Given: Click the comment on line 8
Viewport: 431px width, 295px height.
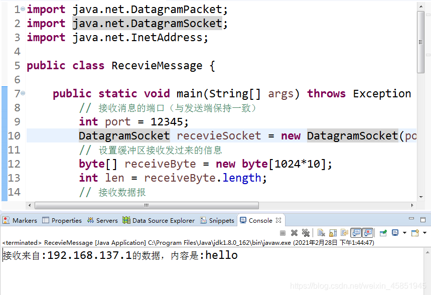Looking at the screenshot, I should coord(168,108).
